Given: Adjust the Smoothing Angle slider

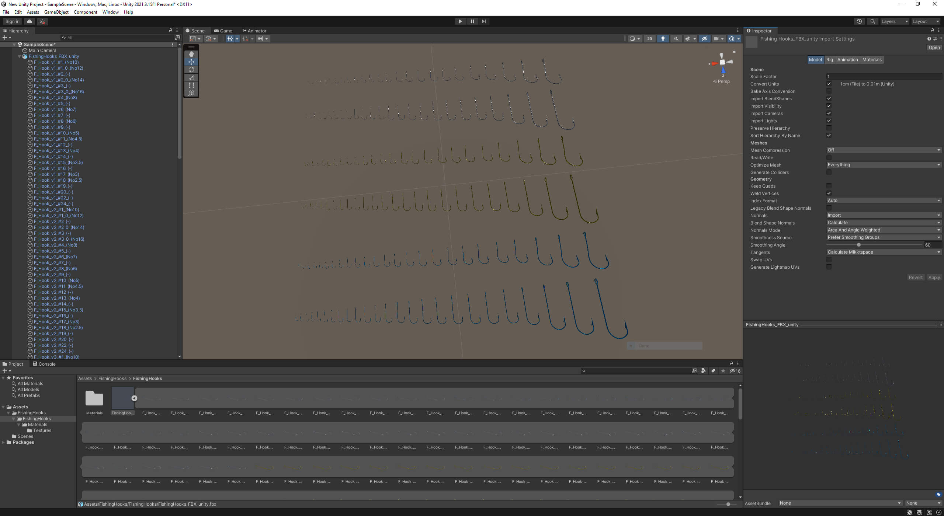Looking at the screenshot, I should pyautogui.click(x=859, y=245).
